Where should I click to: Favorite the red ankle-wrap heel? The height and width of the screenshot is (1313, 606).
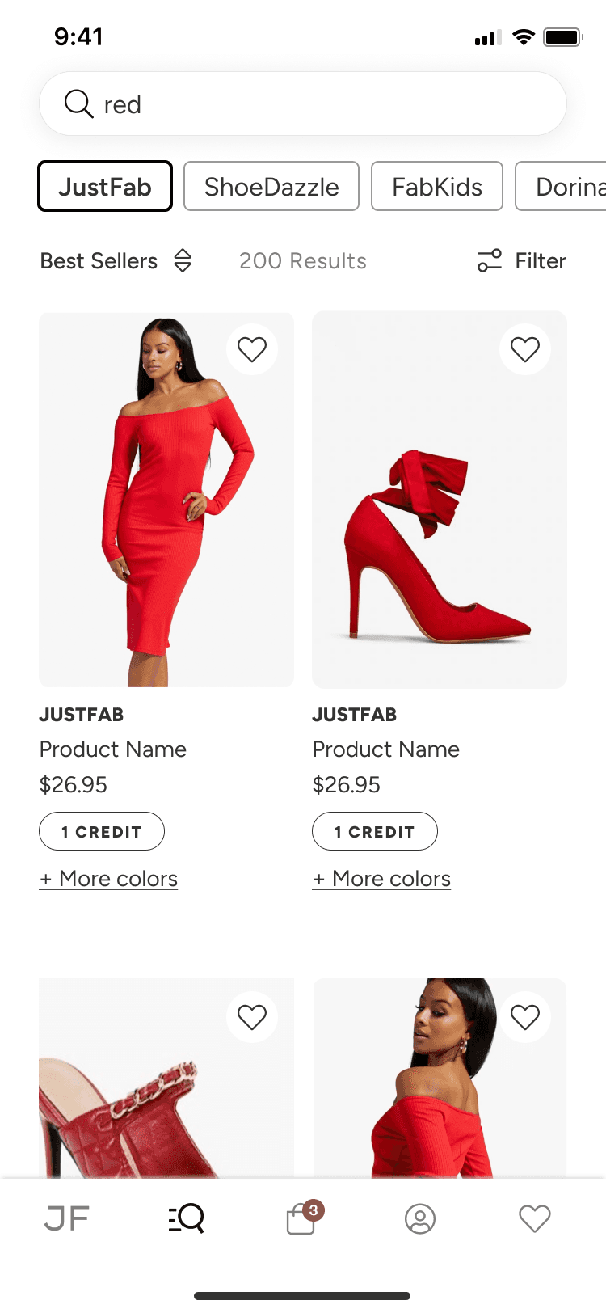click(x=525, y=349)
